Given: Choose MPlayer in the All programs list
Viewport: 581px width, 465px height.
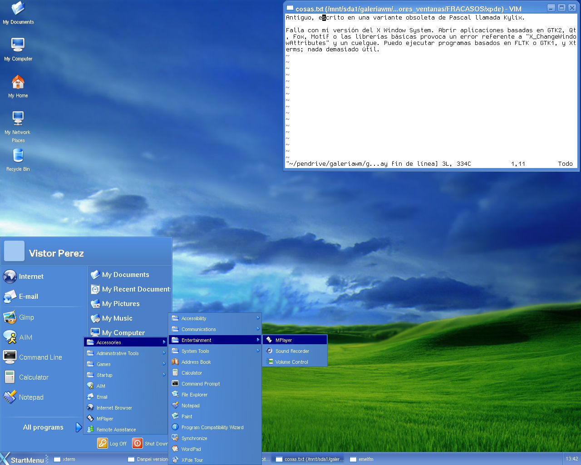Looking at the screenshot, I should tap(126, 418).
